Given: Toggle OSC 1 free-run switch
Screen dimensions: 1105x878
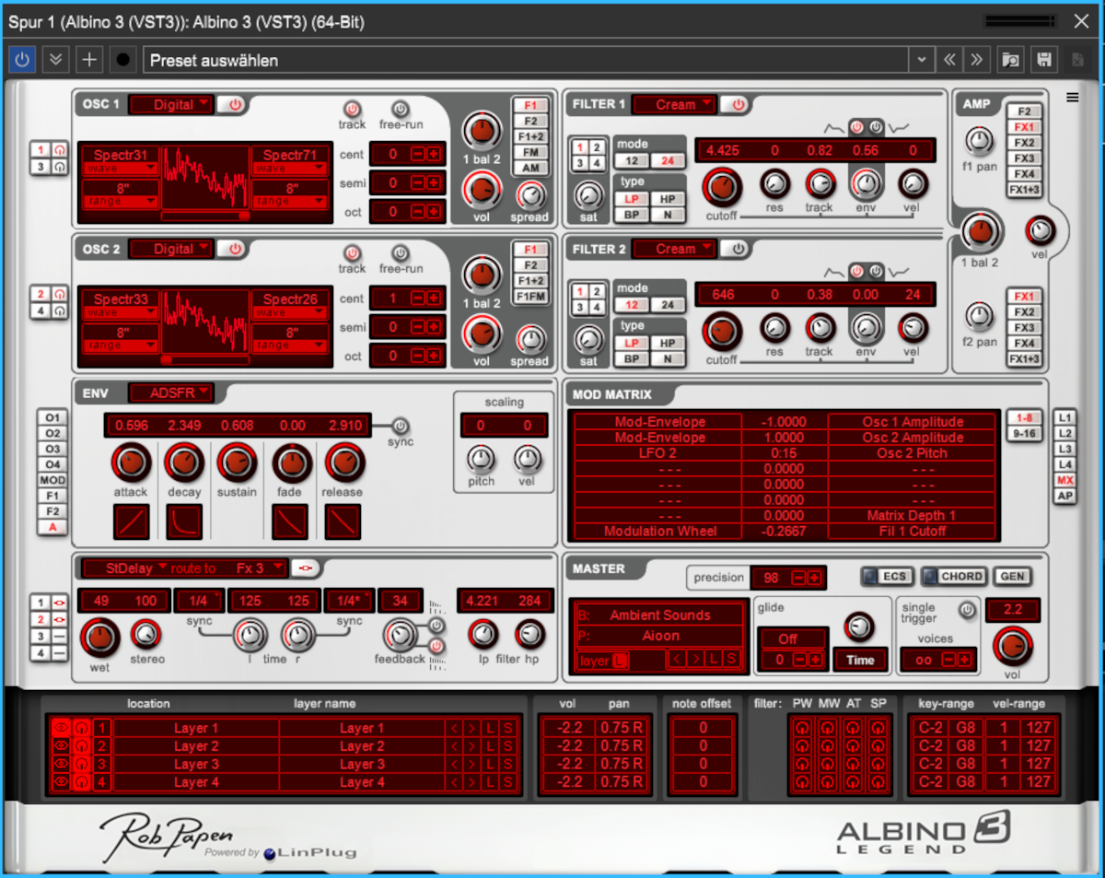Looking at the screenshot, I should click(x=400, y=108).
